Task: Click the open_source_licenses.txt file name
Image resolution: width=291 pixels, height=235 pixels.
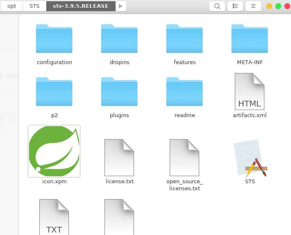Action: coord(184,185)
